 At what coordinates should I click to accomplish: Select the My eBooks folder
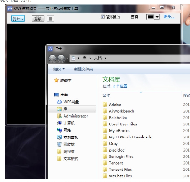(x=119, y=131)
